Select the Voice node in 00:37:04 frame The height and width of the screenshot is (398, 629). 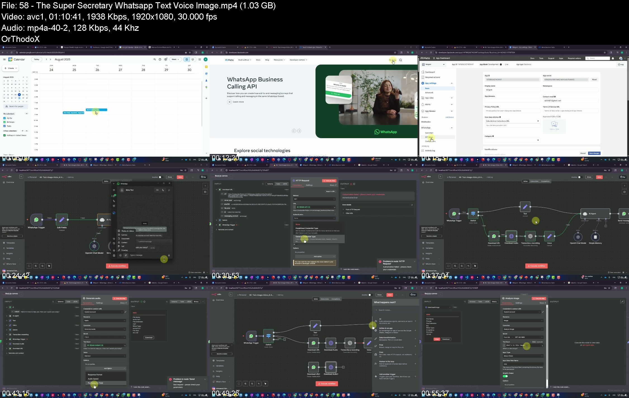pyautogui.click(x=549, y=236)
